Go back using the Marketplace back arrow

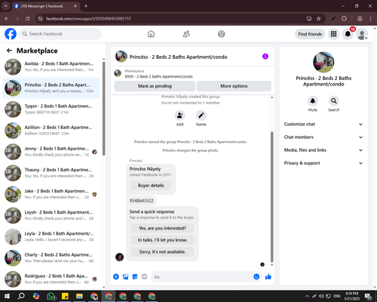[9, 51]
